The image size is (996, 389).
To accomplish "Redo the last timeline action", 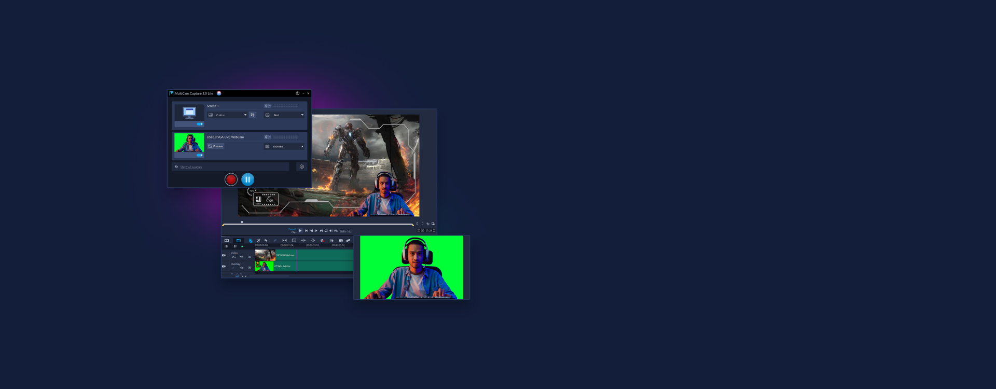I will tap(275, 241).
